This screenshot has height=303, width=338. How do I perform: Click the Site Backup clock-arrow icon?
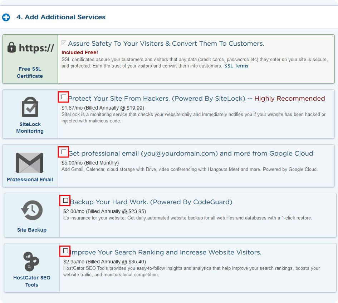(32, 210)
